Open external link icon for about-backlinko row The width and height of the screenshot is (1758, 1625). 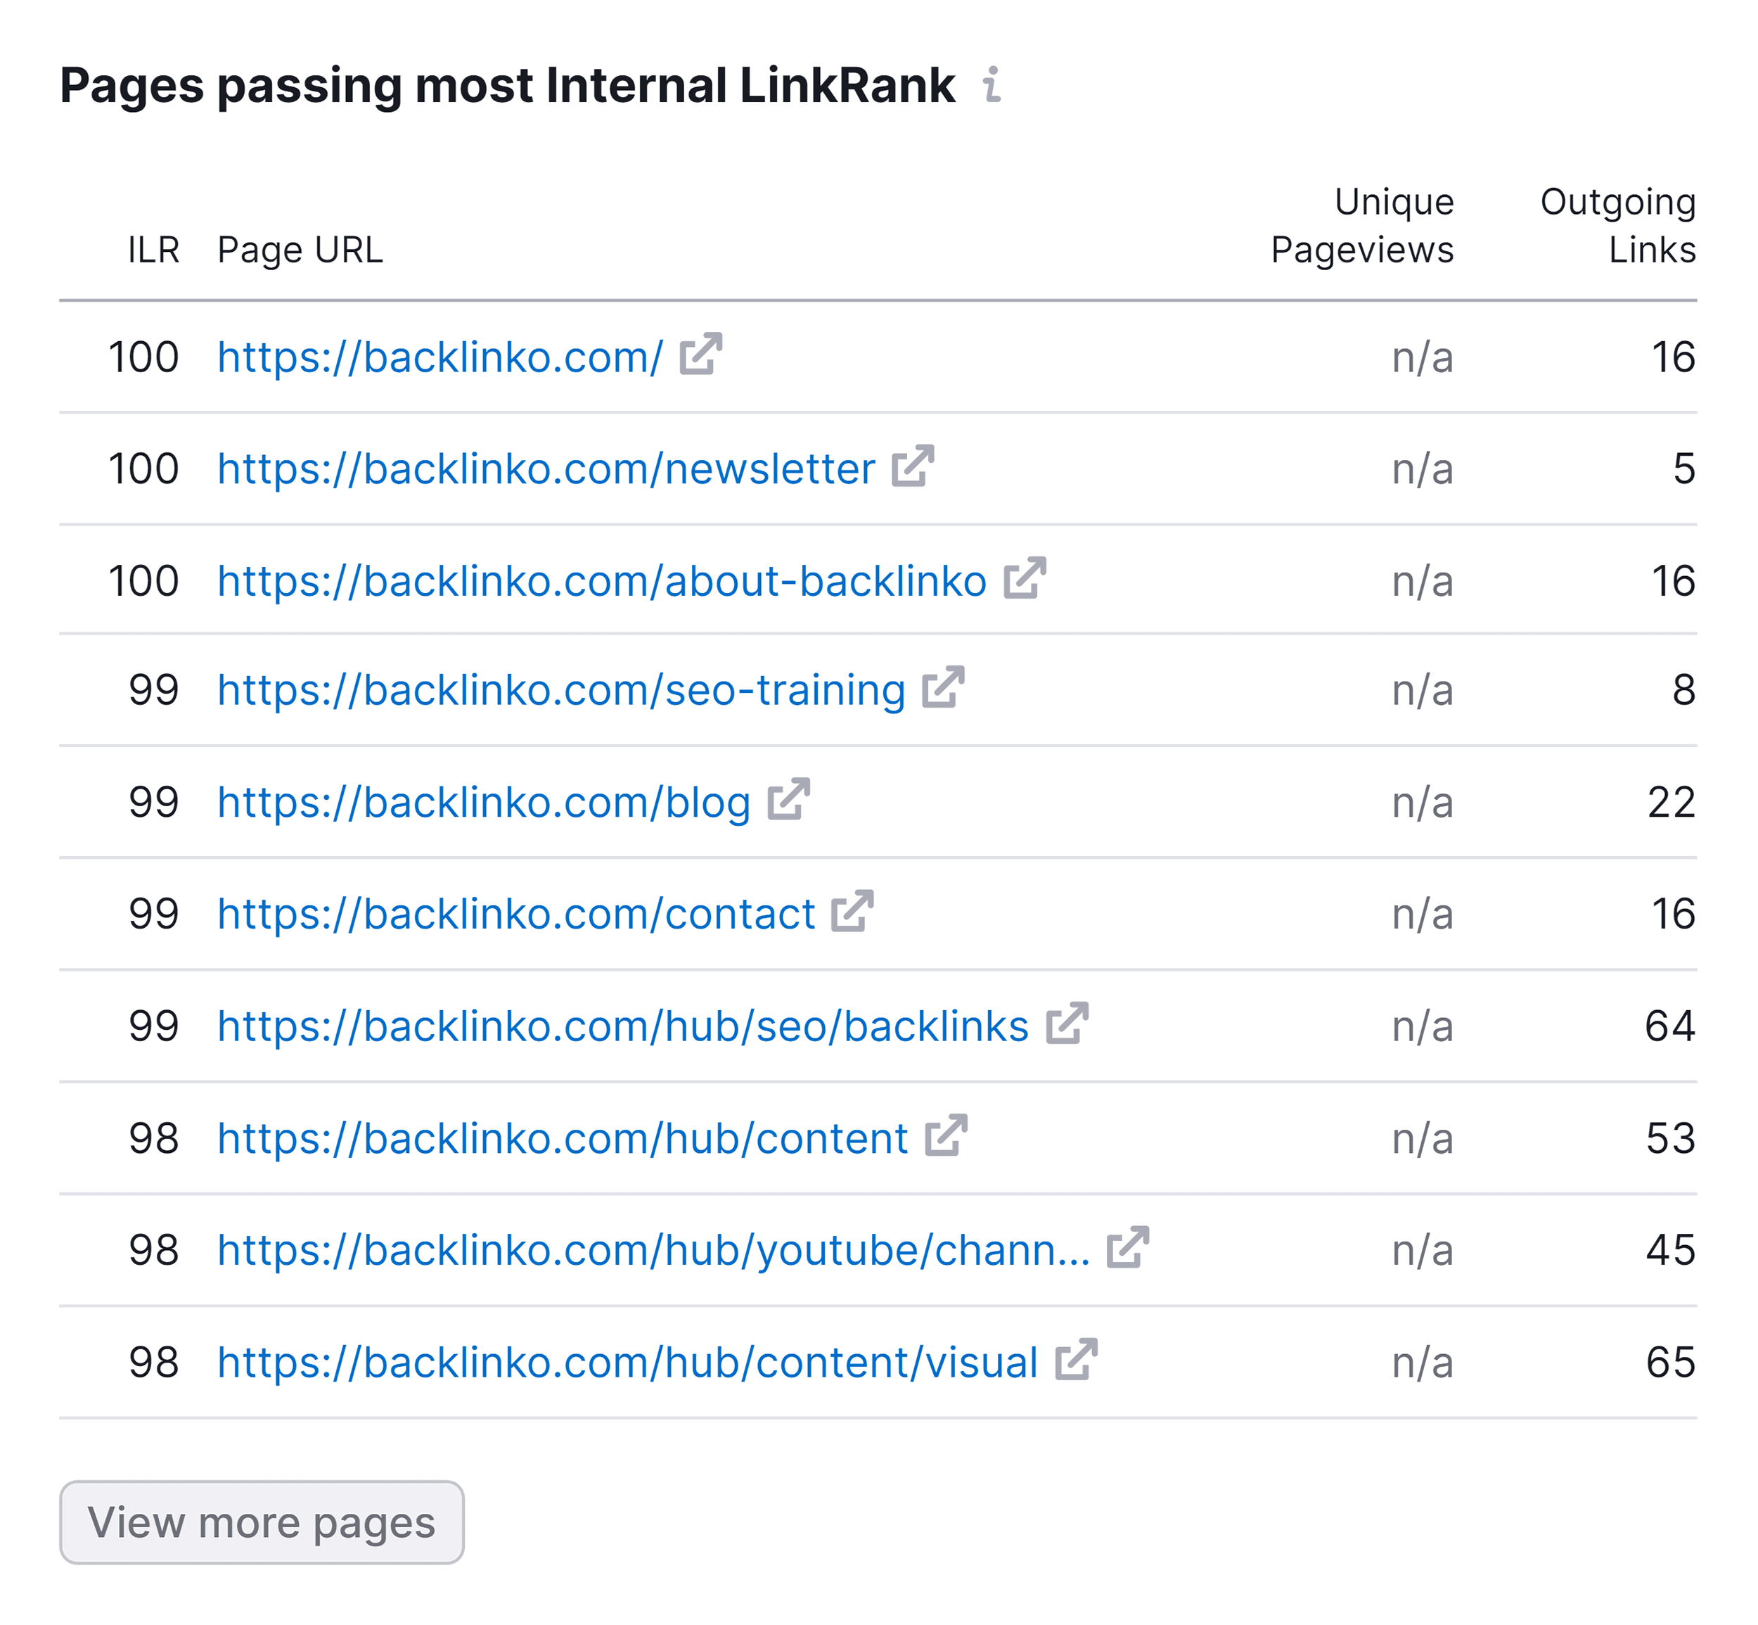pos(1025,578)
